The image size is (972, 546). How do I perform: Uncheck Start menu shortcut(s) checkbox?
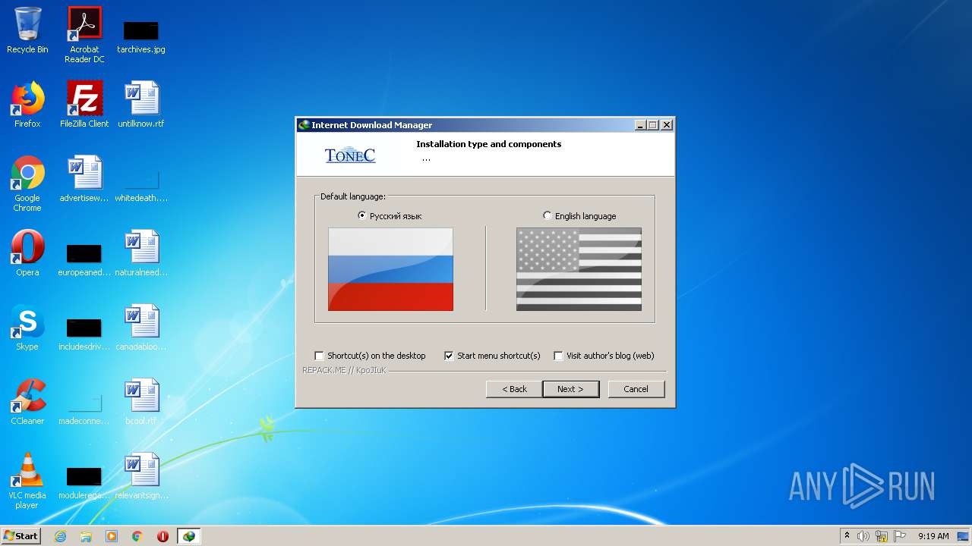(449, 356)
